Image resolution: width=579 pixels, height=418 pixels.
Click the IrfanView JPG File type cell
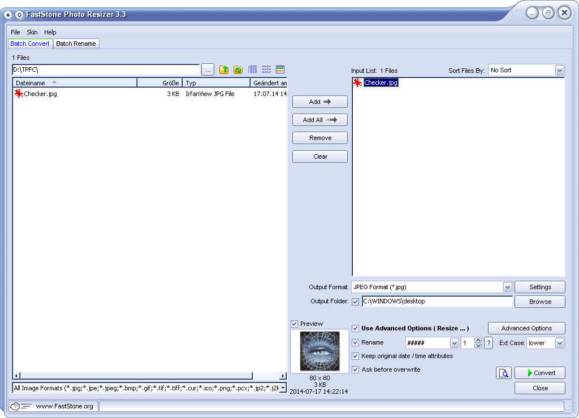(x=210, y=94)
